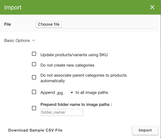Select the Do not associate parent categories label
The width and height of the screenshot is (161, 138).
(84, 78)
